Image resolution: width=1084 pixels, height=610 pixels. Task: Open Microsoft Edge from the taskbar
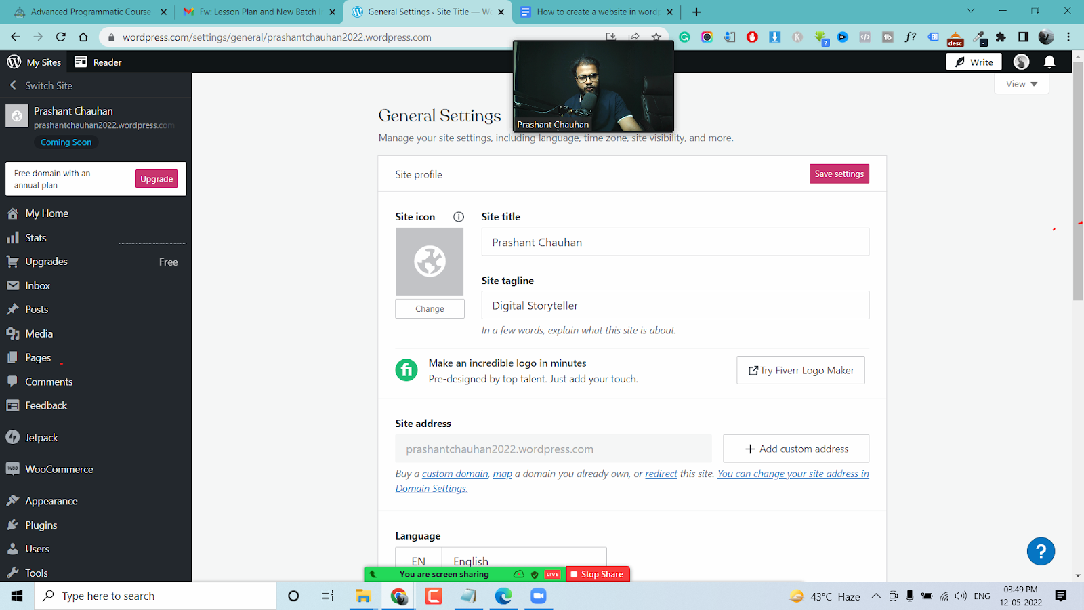point(503,596)
